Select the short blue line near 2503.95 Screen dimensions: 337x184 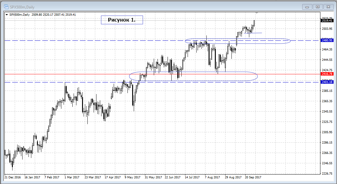(257, 33)
